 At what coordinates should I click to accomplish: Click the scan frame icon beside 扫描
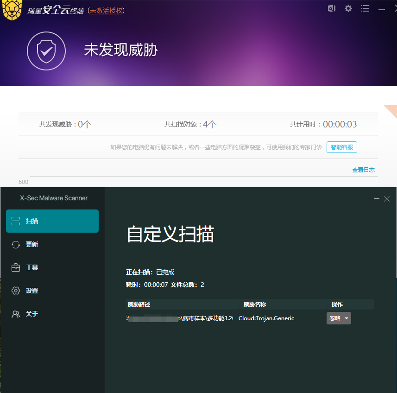tap(16, 221)
